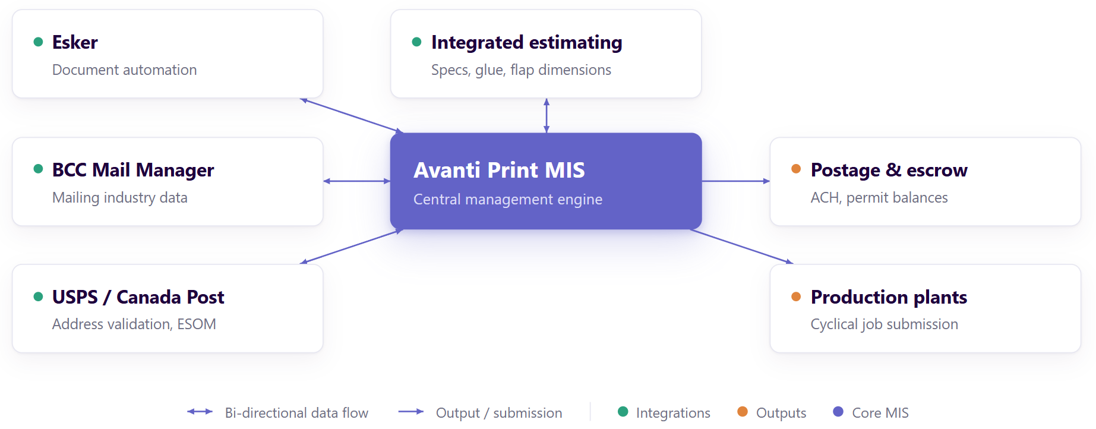Select the "ACH, permit balances" text

(x=879, y=198)
